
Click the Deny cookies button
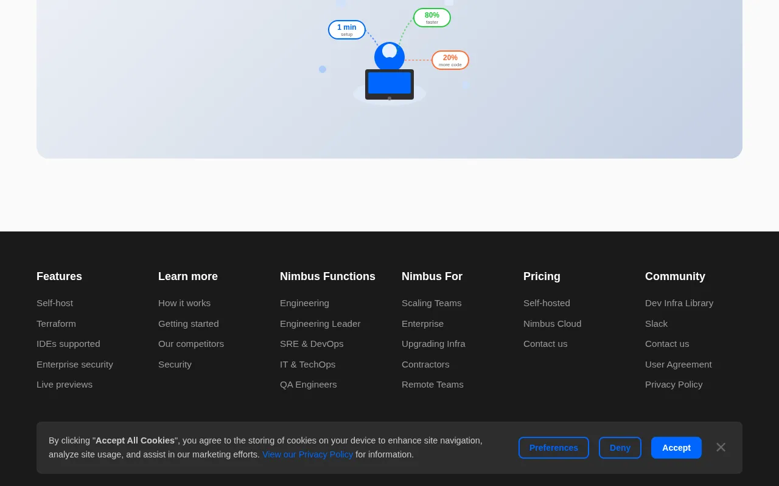(620, 448)
